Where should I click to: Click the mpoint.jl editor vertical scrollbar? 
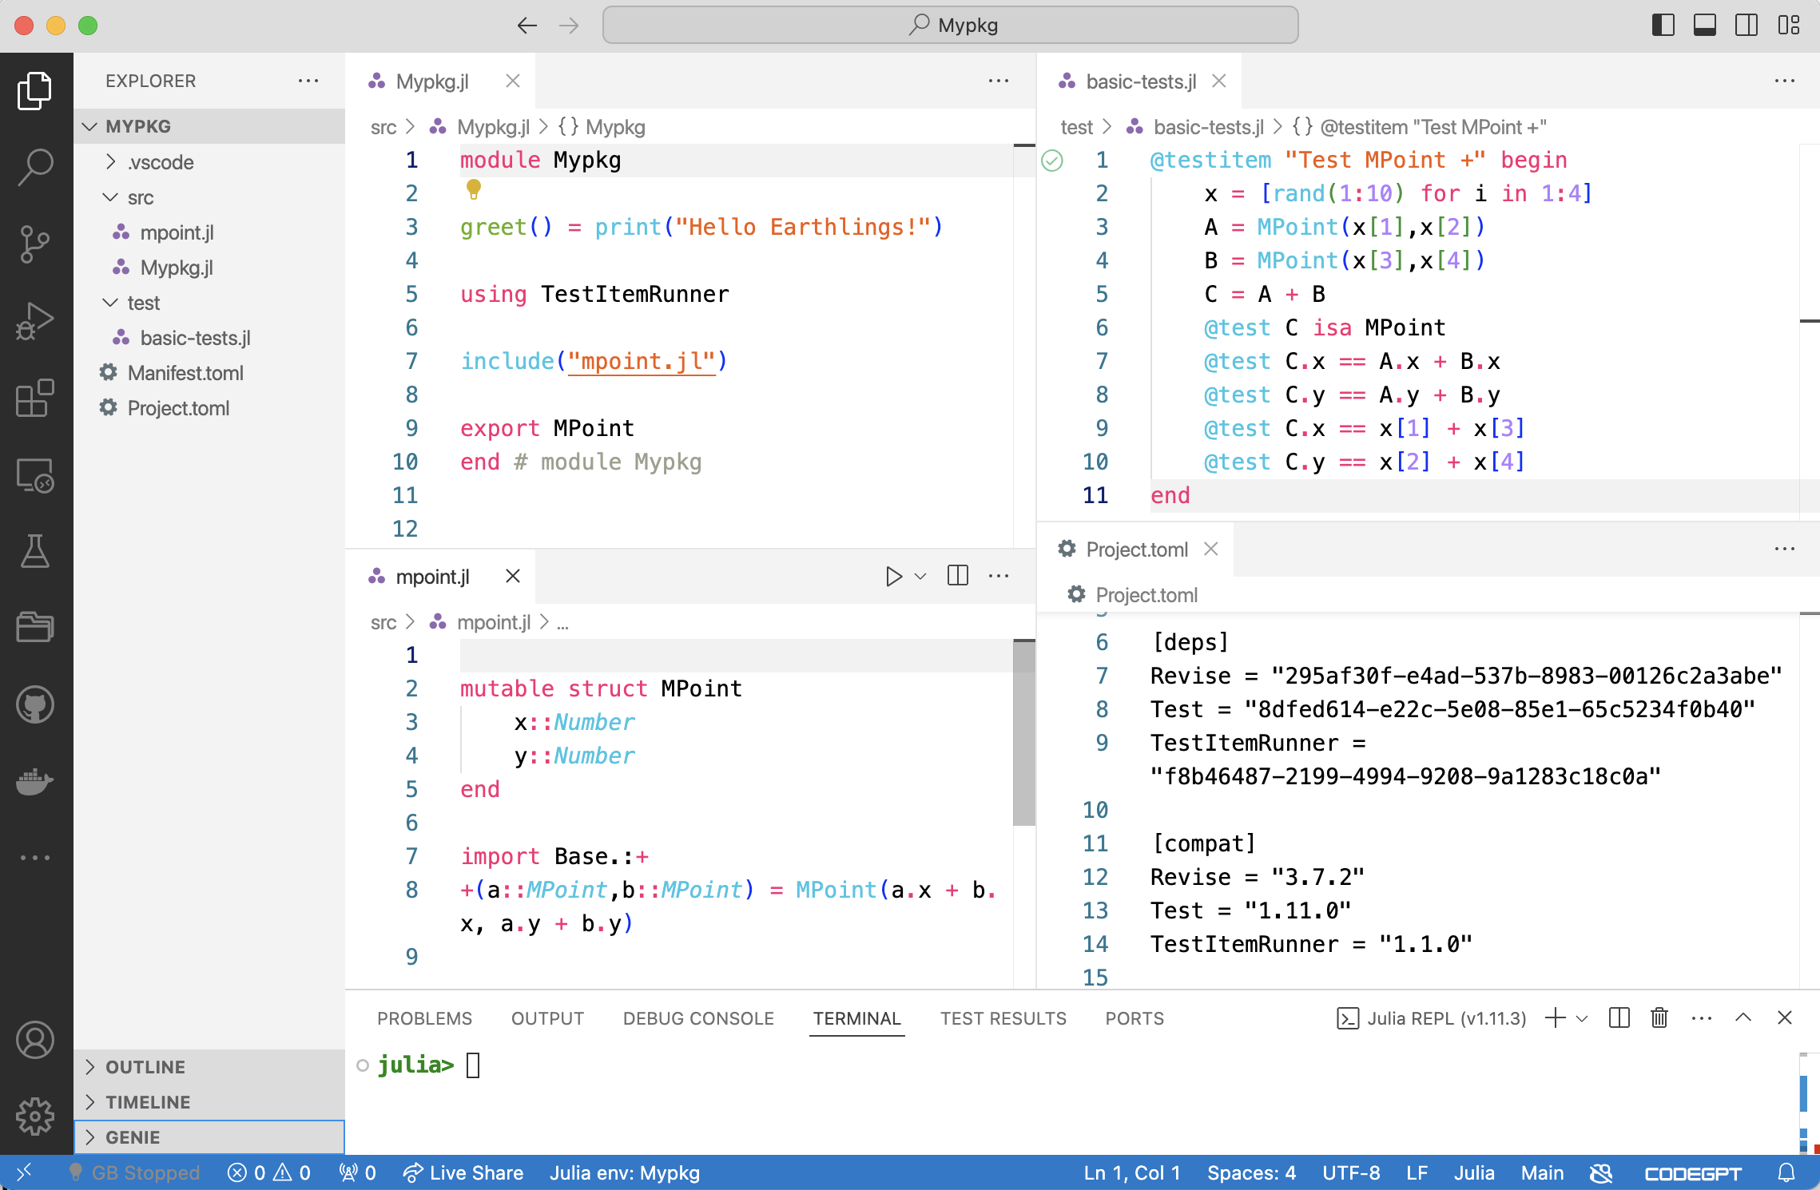point(1023,732)
